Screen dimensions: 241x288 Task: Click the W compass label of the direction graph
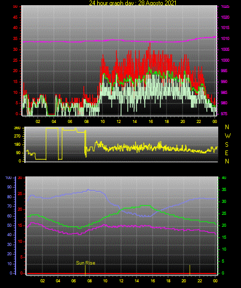tap(228, 136)
